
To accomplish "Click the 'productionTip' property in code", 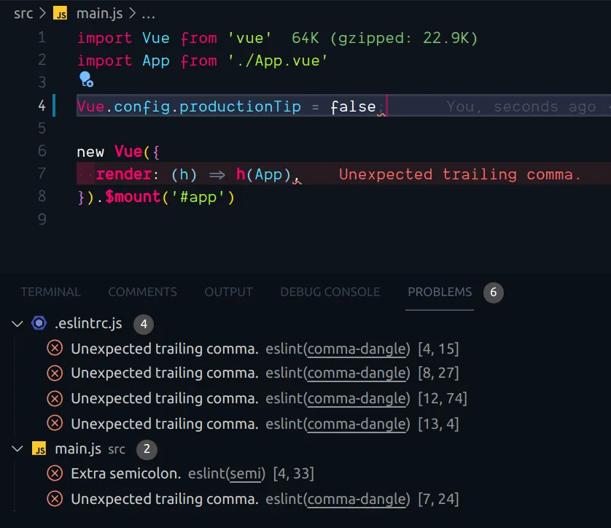I will tap(240, 106).
